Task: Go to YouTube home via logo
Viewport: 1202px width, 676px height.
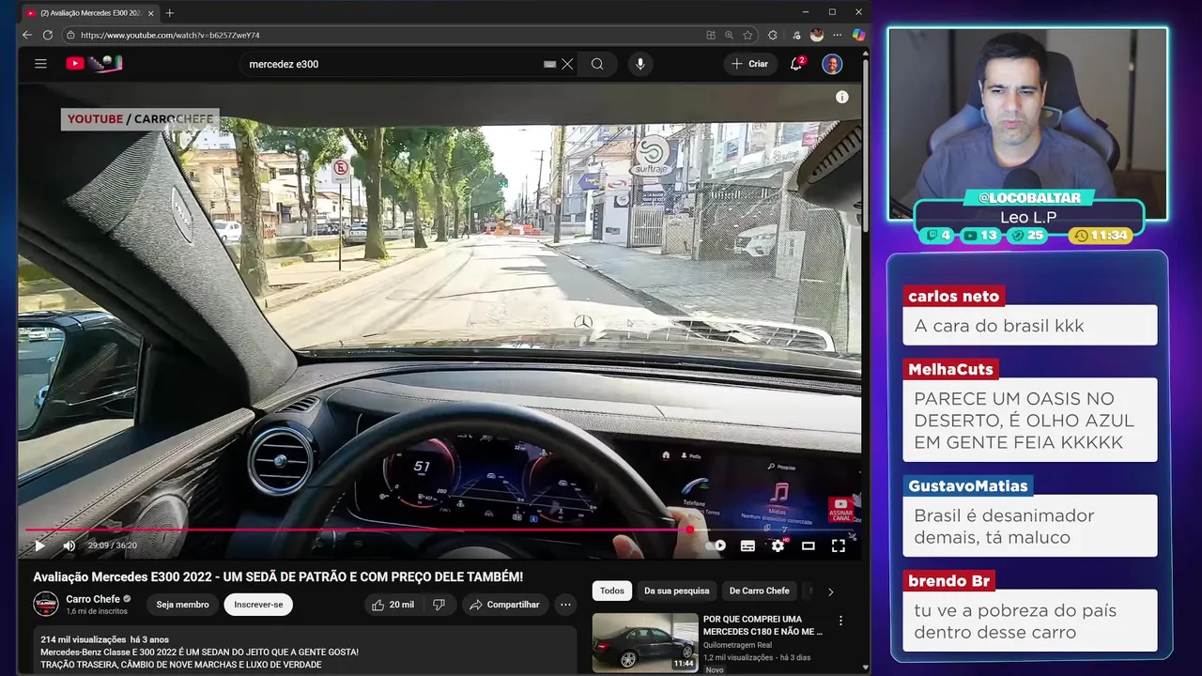Action: point(94,64)
